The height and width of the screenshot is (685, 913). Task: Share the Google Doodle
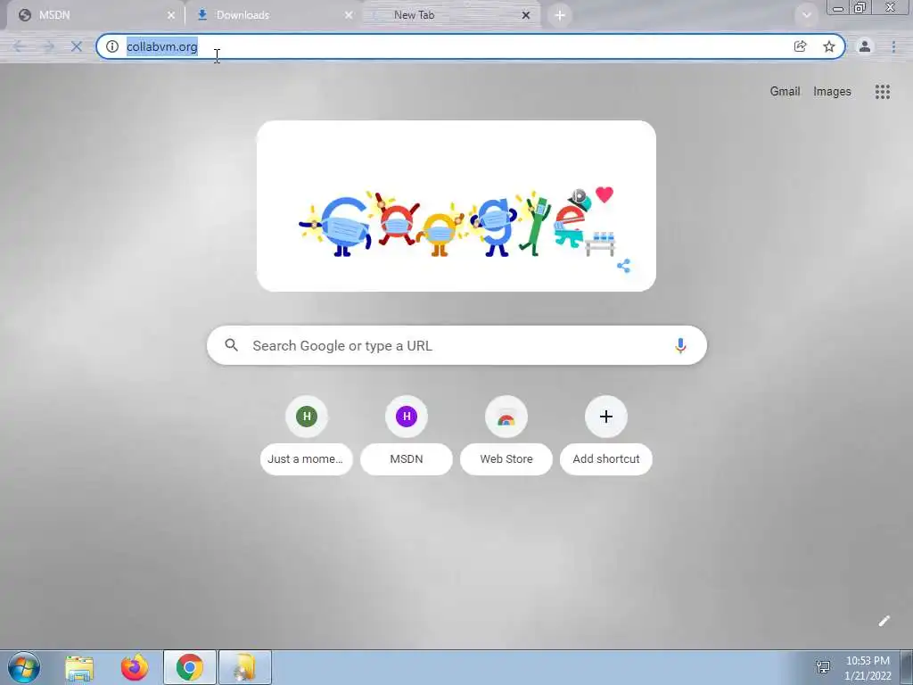(623, 266)
